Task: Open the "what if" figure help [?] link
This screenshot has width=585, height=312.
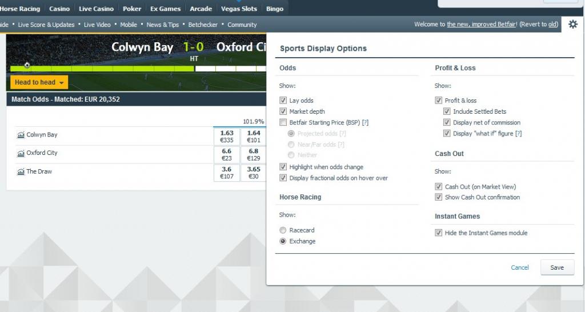Action: (518, 133)
